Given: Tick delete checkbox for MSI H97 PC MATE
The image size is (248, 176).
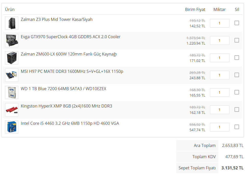Looking at the screenshot, I should 237,75.
